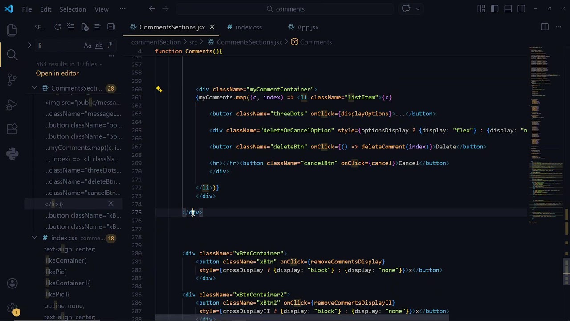Toggle Use Regular Expression in search
The image size is (570, 321).
110,45
